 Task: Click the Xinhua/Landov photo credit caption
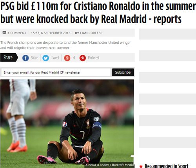[x=109, y=165]
